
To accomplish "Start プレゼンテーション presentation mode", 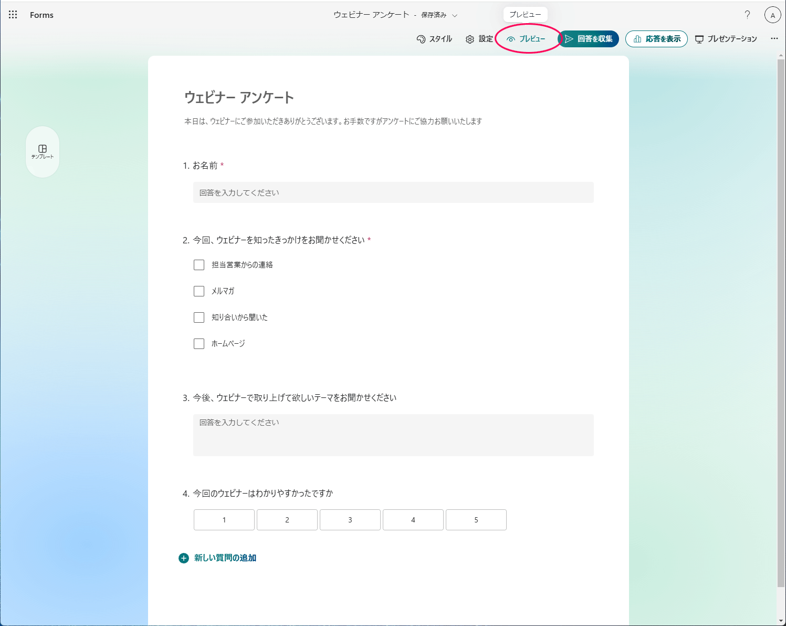I will [x=726, y=39].
